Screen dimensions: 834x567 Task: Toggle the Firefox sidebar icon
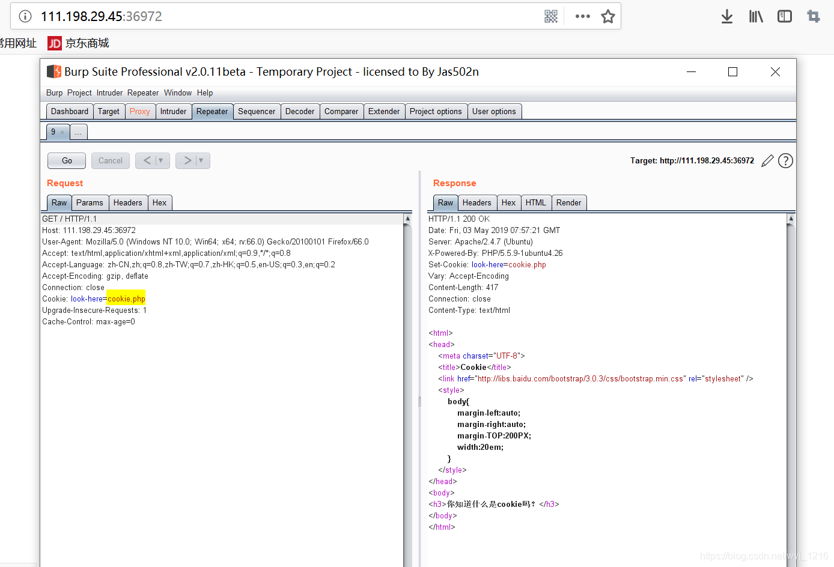[785, 16]
